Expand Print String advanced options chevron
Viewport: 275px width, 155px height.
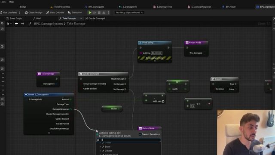click(155, 61)
